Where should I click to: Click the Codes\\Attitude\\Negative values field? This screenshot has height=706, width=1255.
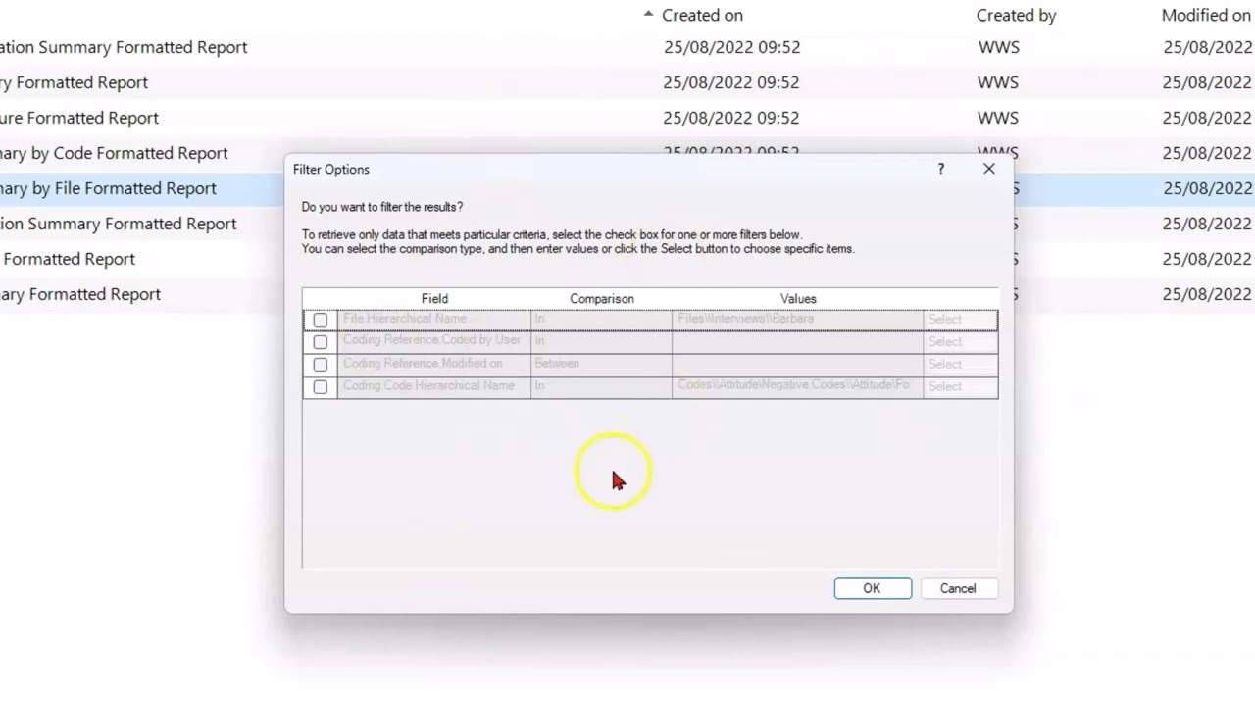coord(797,387)
